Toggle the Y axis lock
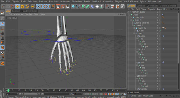This screenshot has height=98, width=180. coord(43,6)
